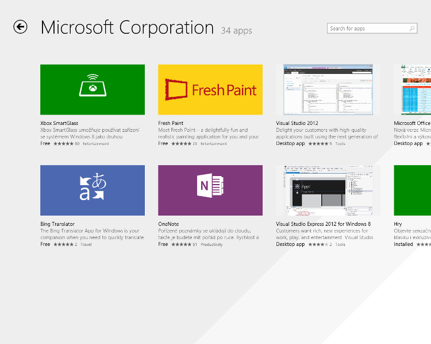Click the magnifier icon in search box
Viewport: 431px width, 344px height.
(412, 29)
